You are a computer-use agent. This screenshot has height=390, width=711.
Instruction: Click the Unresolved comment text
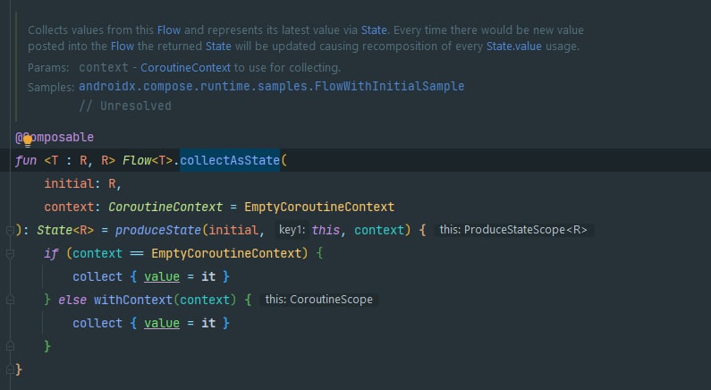[125, 106]
